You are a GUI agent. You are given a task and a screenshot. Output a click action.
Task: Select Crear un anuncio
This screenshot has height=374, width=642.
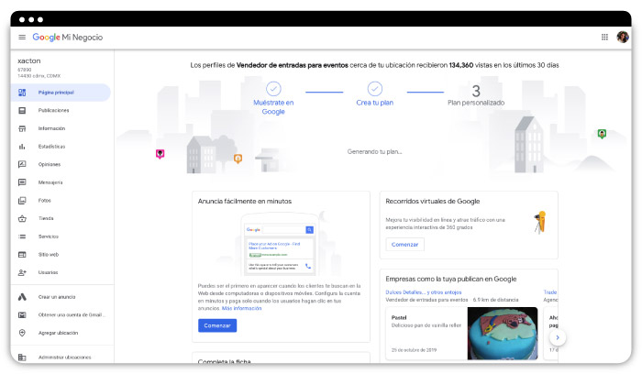[x=57, y=297]
